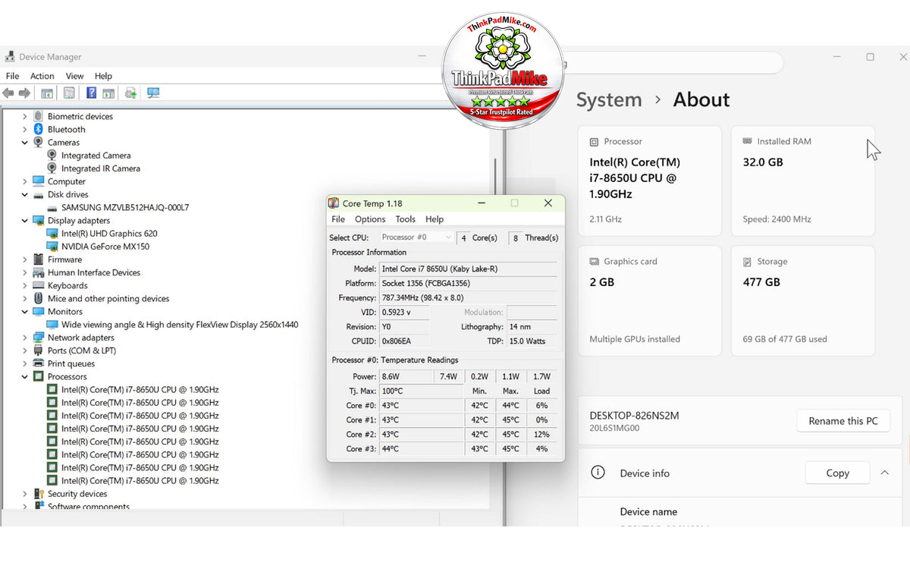This screenshot has height=572, width=910.
Task: Click the Forward arrow in Device Manager toolbar
Action: pos(24,93)
